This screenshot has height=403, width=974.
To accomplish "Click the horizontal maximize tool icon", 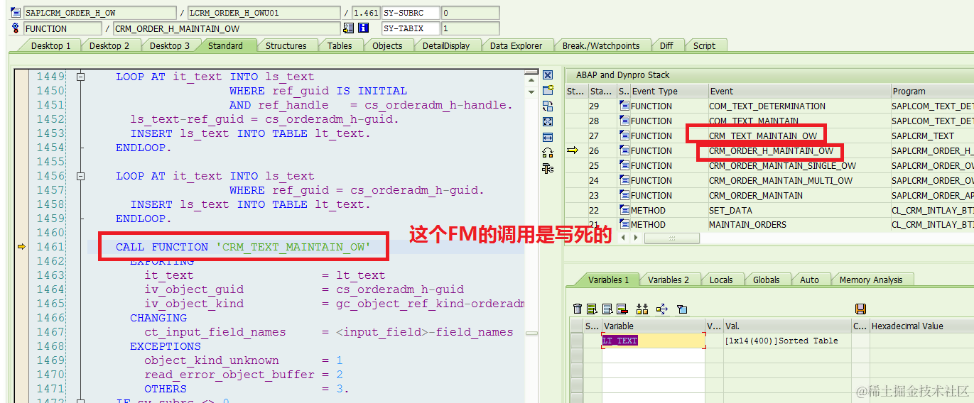I will [x=547, y=137].
